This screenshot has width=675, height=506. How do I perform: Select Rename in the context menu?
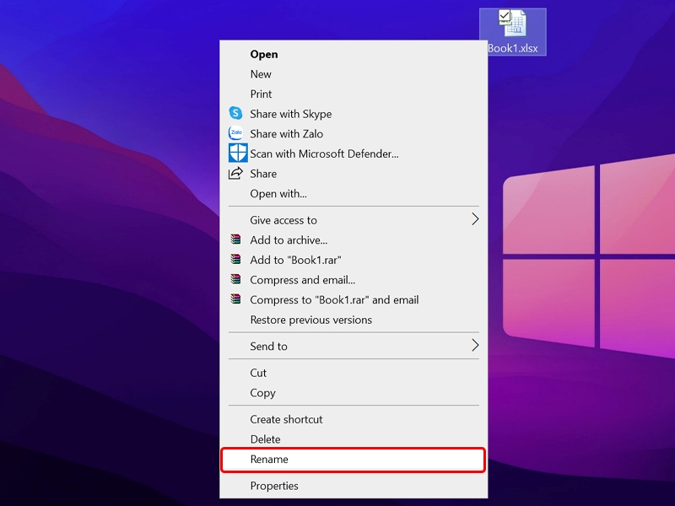[354, 459]
